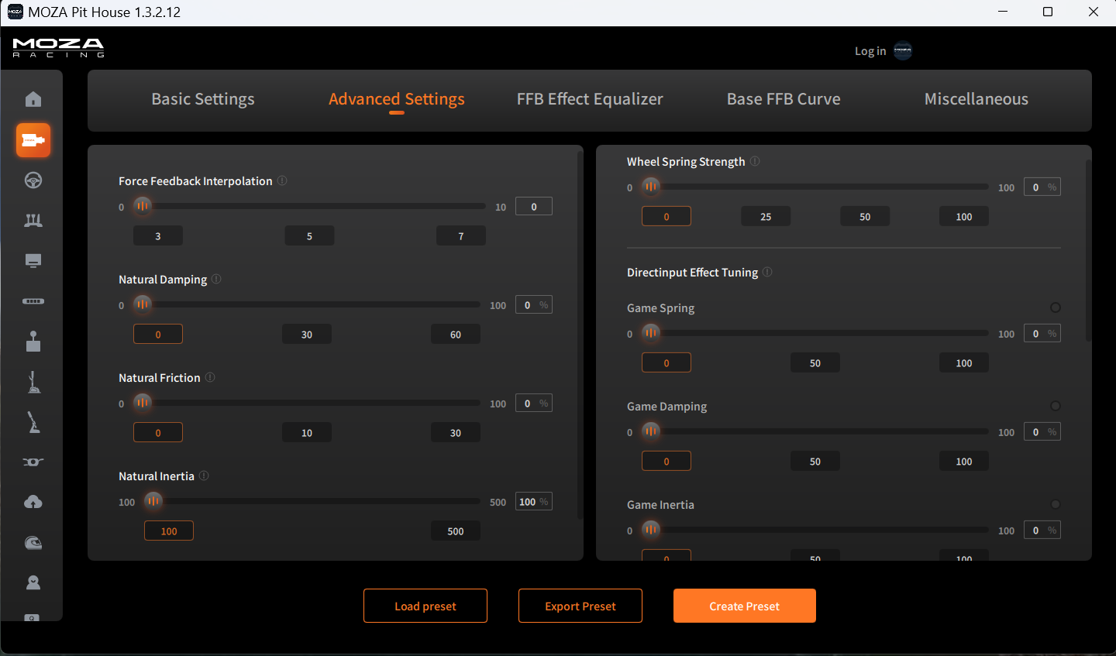Open the user profile icon in sidebar
Screen dimensions: 1116x656
(33, 582)
